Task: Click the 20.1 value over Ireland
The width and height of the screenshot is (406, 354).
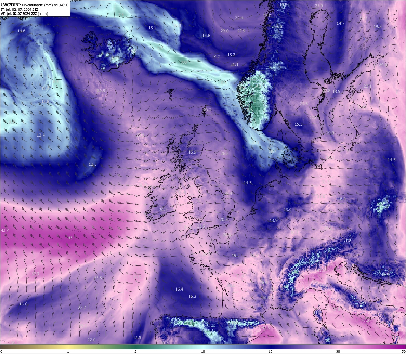Action: point(163,210)
